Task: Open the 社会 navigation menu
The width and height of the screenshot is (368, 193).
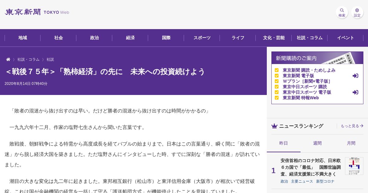Action: (59, 38)
